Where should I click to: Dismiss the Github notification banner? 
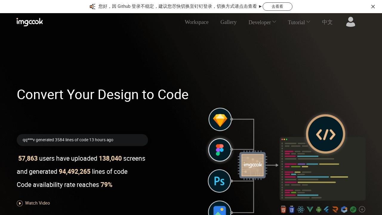[x=373, y=6]
